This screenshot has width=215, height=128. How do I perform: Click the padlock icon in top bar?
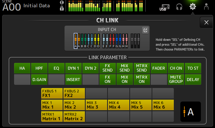(62, 8)
